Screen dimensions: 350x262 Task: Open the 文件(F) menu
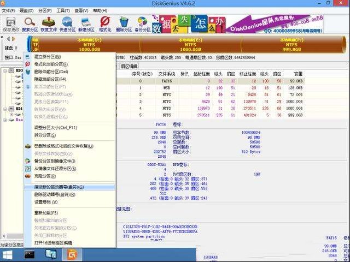8,10
